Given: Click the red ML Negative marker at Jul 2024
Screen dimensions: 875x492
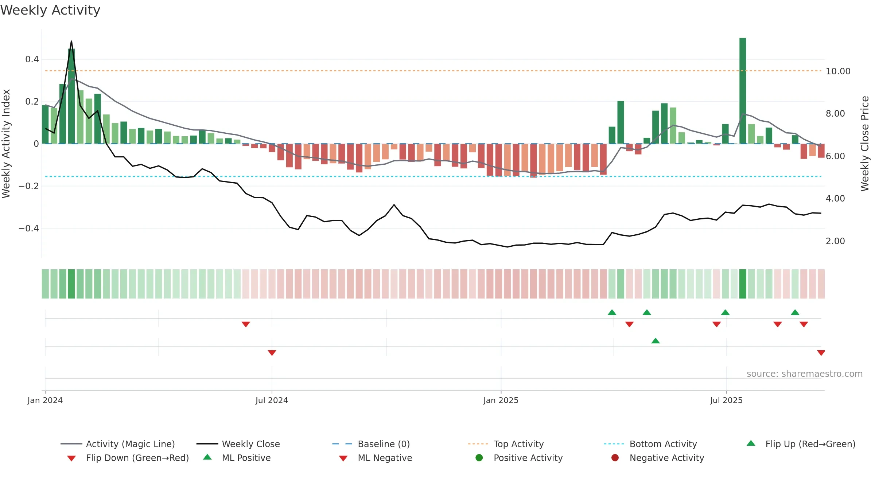Looking at the screenshot, I should tap(272, 352).
